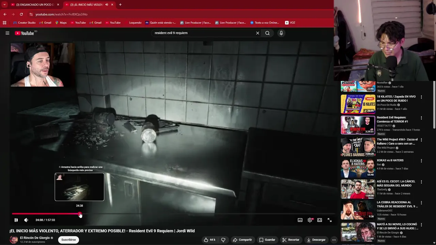Switch to theater mode
The height and width of the screenshot is (245, 436).
pos(320,220)
